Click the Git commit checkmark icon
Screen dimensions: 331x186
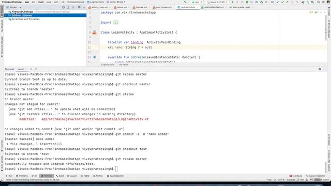(282, 2)
